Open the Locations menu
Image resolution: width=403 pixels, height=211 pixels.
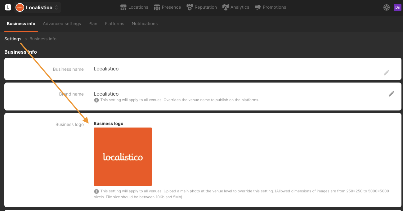[x=134, y=7]
